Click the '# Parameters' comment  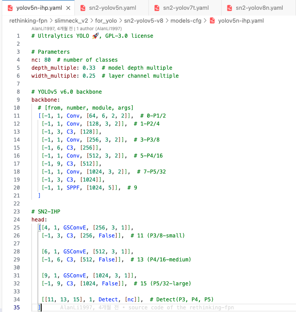[x=51, y=52]
